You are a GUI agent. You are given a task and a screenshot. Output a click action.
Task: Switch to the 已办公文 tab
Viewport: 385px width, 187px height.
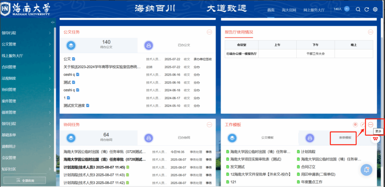click(x=176, y=45)
